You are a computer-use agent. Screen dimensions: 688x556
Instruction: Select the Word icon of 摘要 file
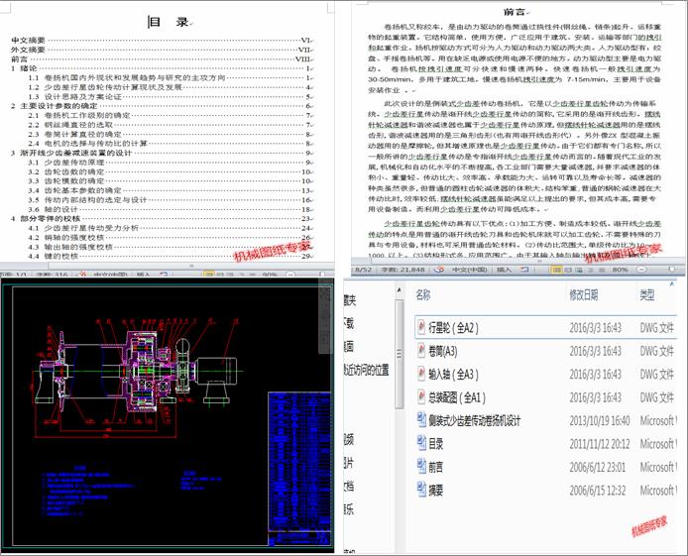click(421, 490)
